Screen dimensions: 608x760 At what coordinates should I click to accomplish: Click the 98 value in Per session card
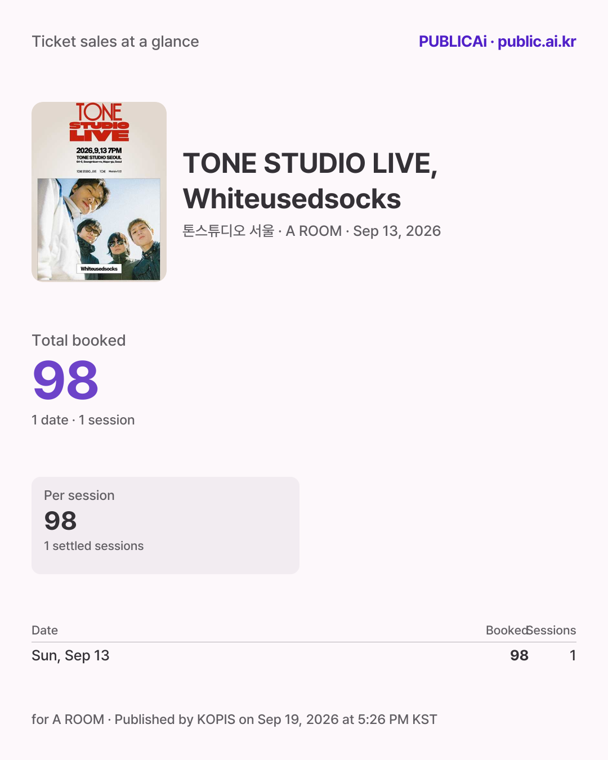[x=60, y=521]
